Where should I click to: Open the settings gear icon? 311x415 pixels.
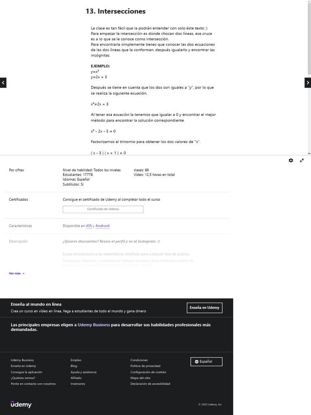291,160
